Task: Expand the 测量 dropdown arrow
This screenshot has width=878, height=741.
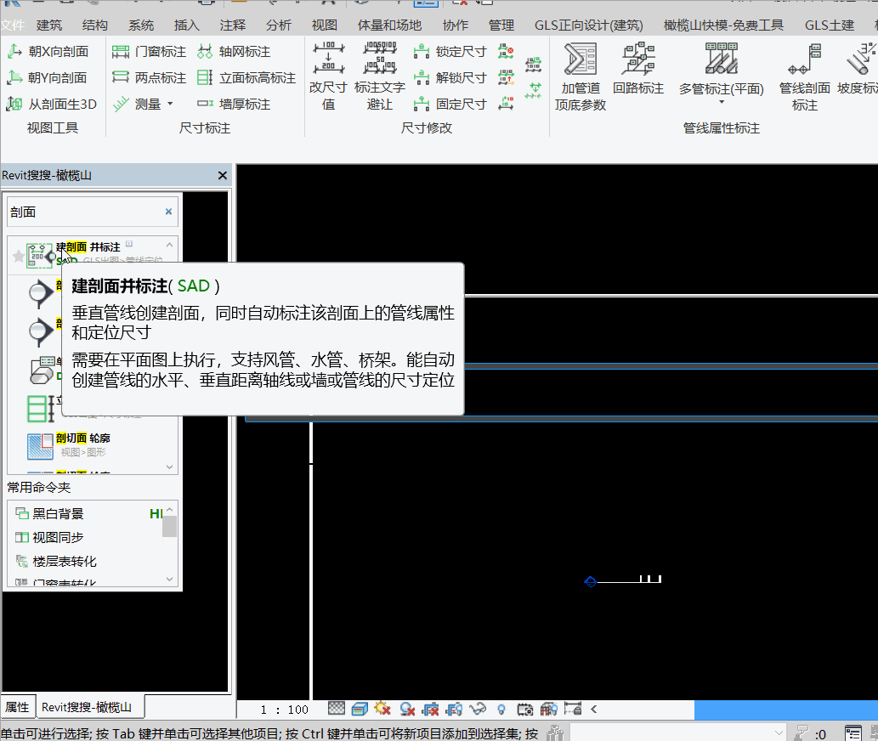Action: click(170, 104)
